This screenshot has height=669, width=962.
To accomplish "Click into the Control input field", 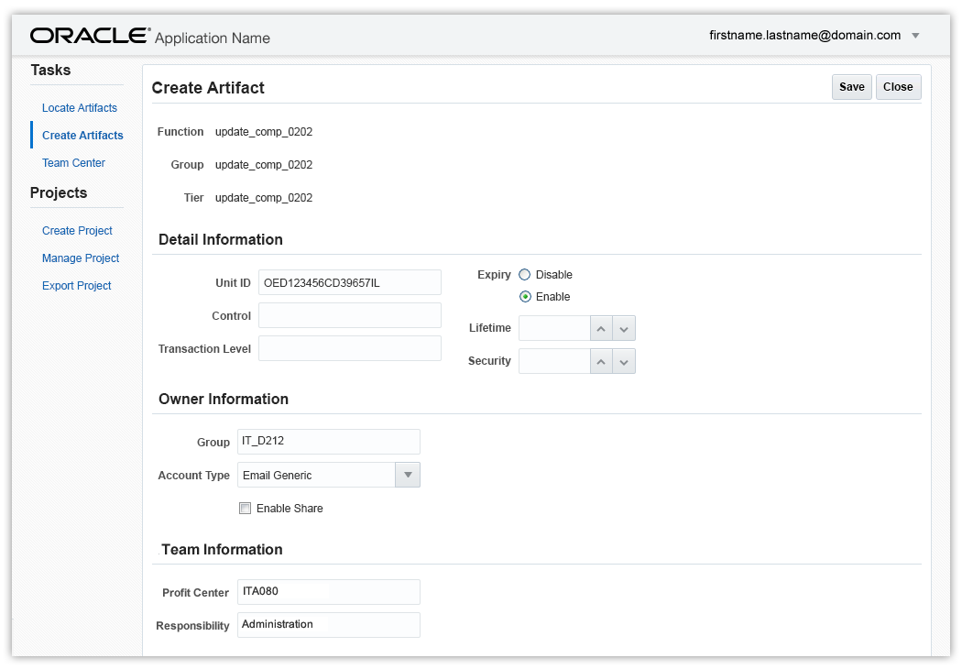I will click(349, 315).
